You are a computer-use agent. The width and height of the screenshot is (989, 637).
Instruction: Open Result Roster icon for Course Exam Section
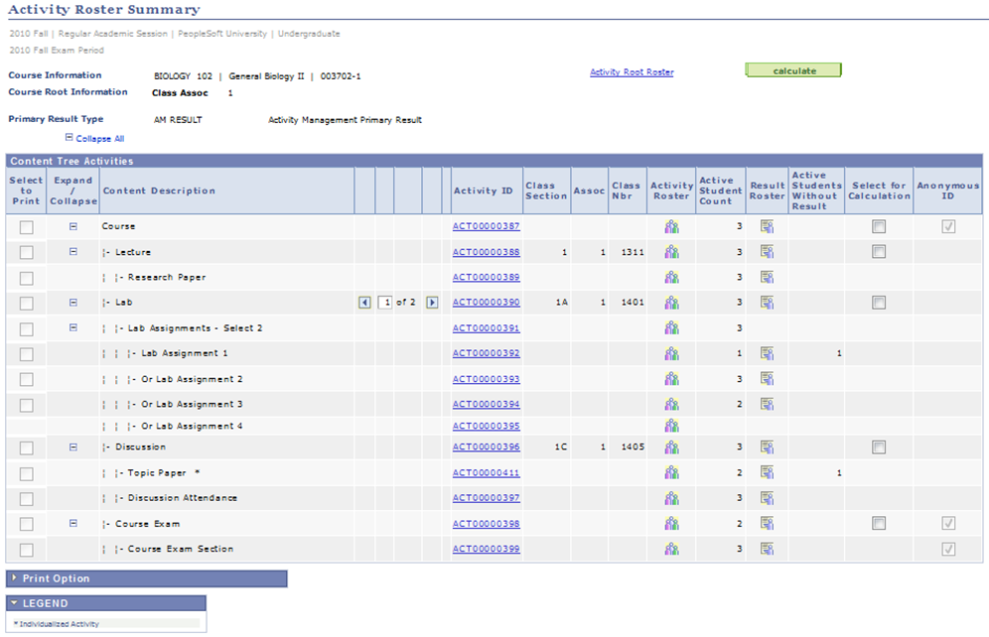767,549
